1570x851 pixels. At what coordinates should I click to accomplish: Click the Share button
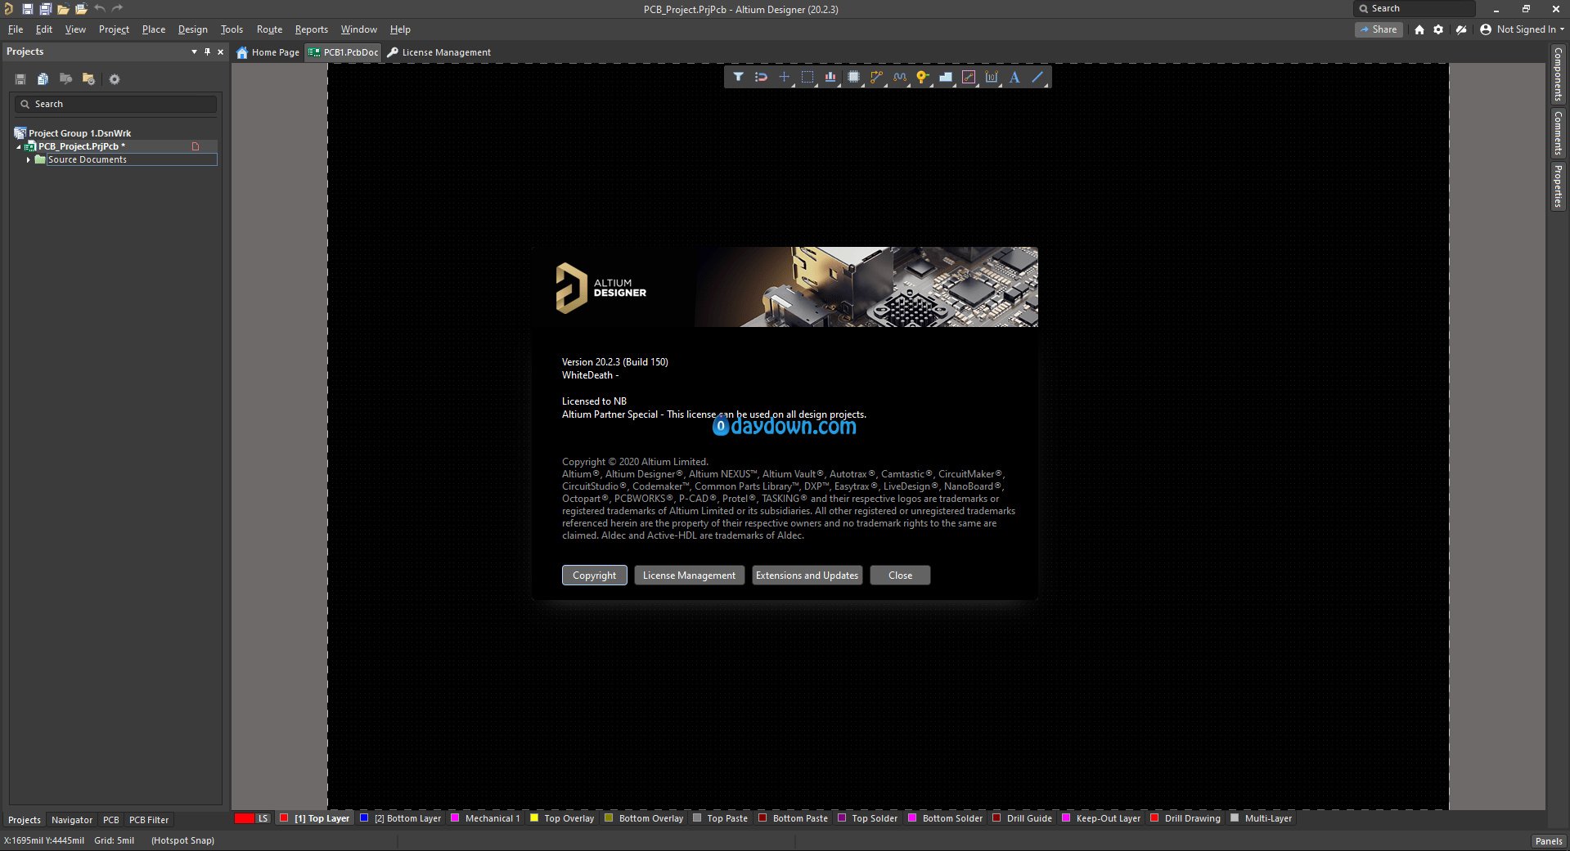pyautogui.click(x=1379, y=29)
